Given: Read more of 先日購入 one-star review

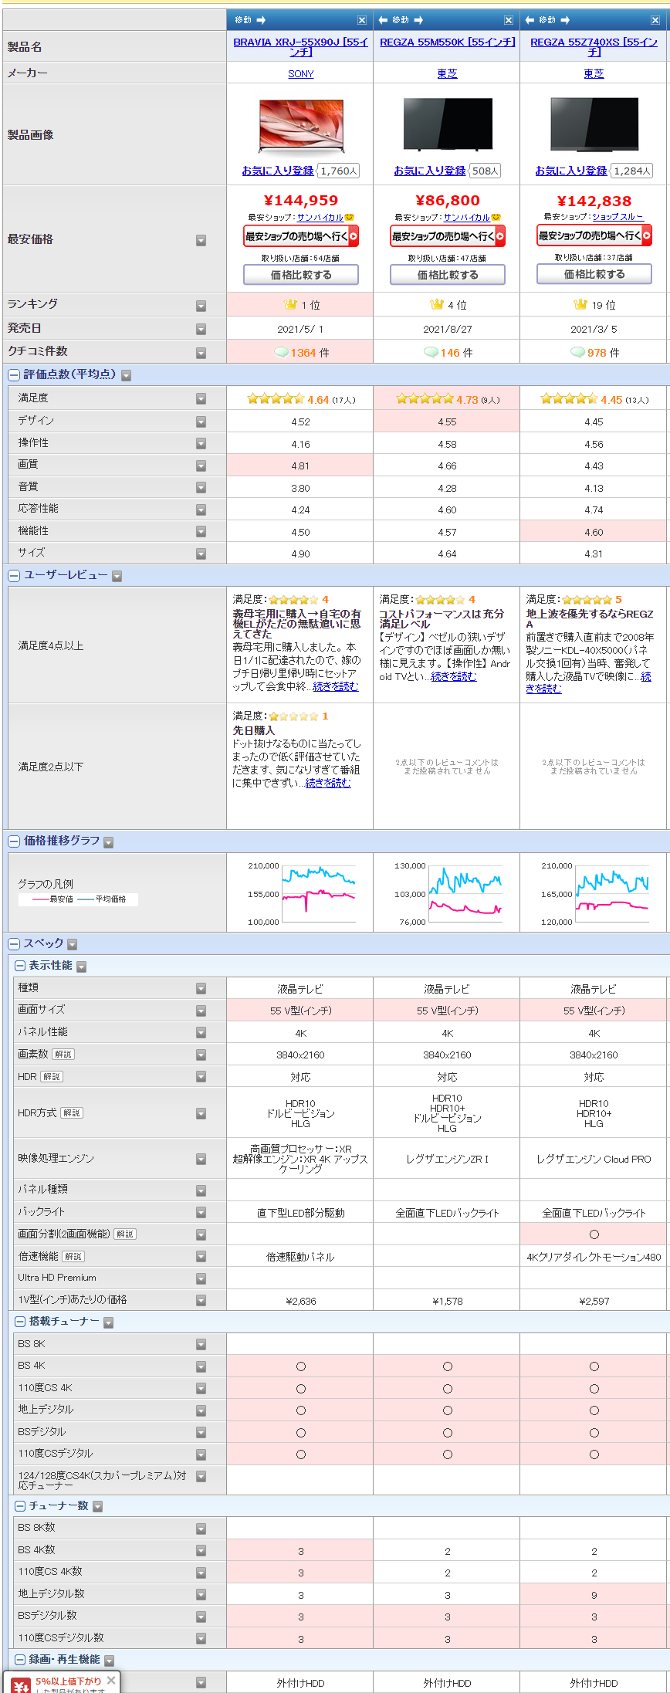Looking at the screenshot, I should click(328, 784).
